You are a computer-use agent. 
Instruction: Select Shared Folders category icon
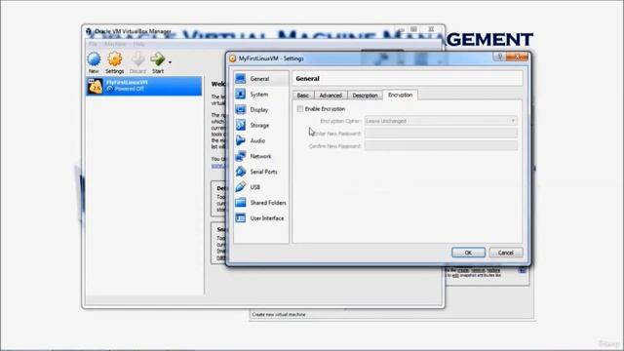pyautogui.click(x=241, y=203)
